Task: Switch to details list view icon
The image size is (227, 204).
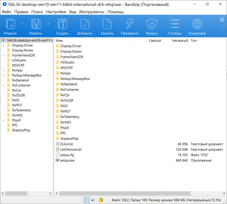Action: click(86, 200)
